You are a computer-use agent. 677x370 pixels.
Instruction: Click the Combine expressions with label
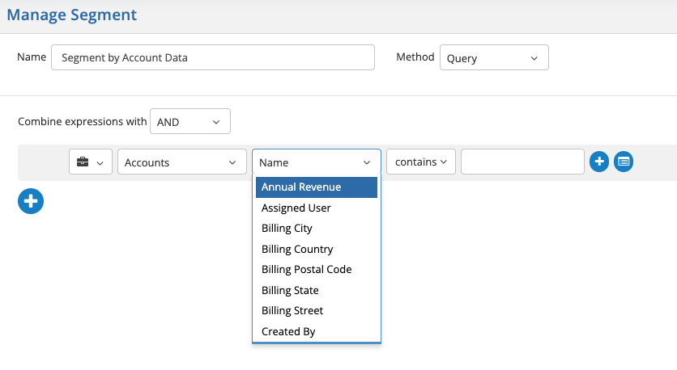82,121
